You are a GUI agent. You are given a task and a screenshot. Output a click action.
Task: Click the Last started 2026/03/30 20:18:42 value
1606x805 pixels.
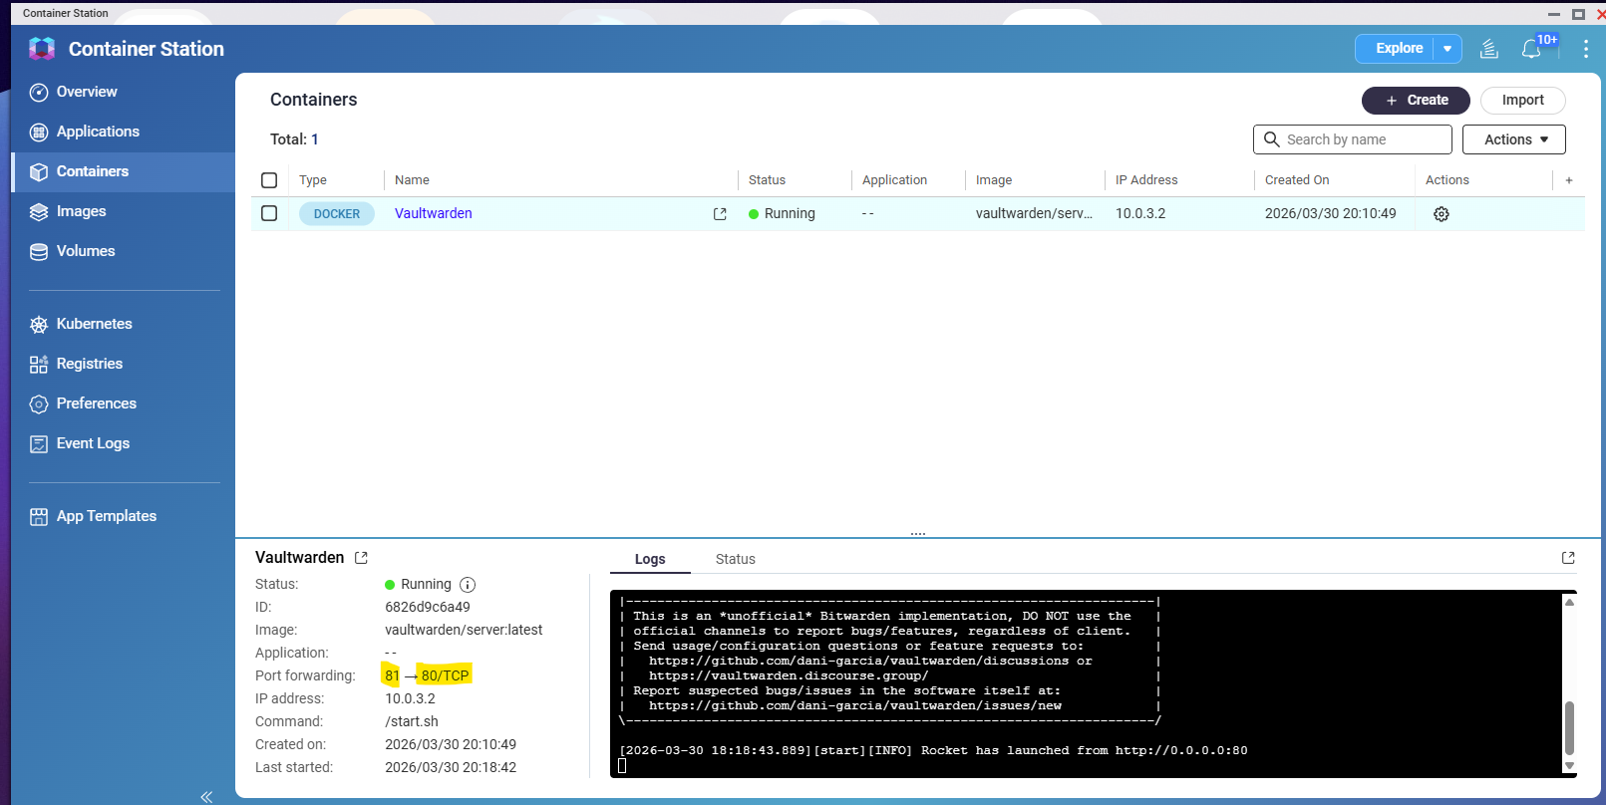[x=451, y=767]
